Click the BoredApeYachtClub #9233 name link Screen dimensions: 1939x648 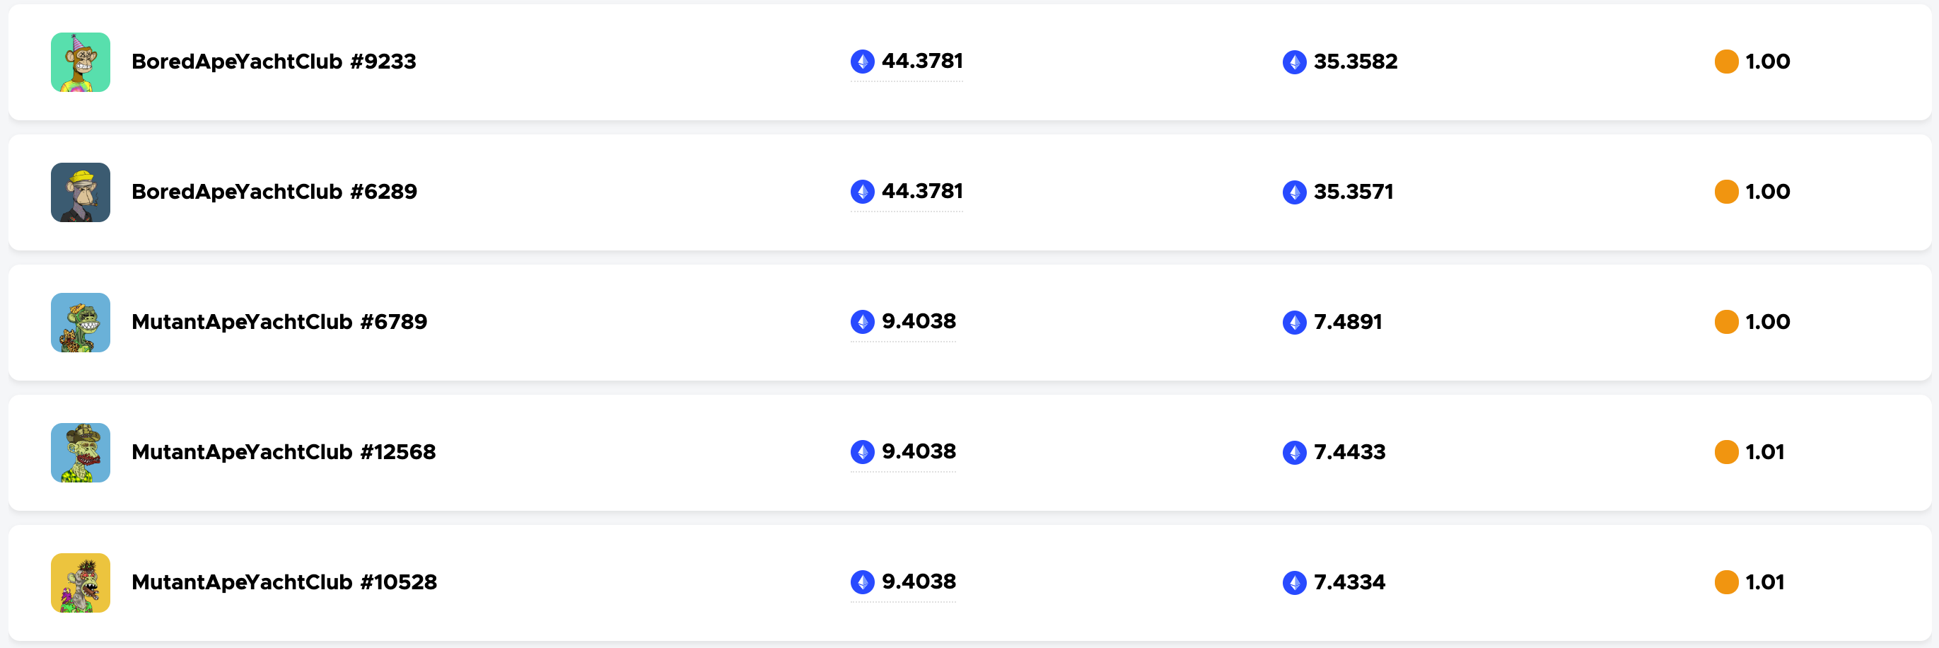[x=273, y=62]
